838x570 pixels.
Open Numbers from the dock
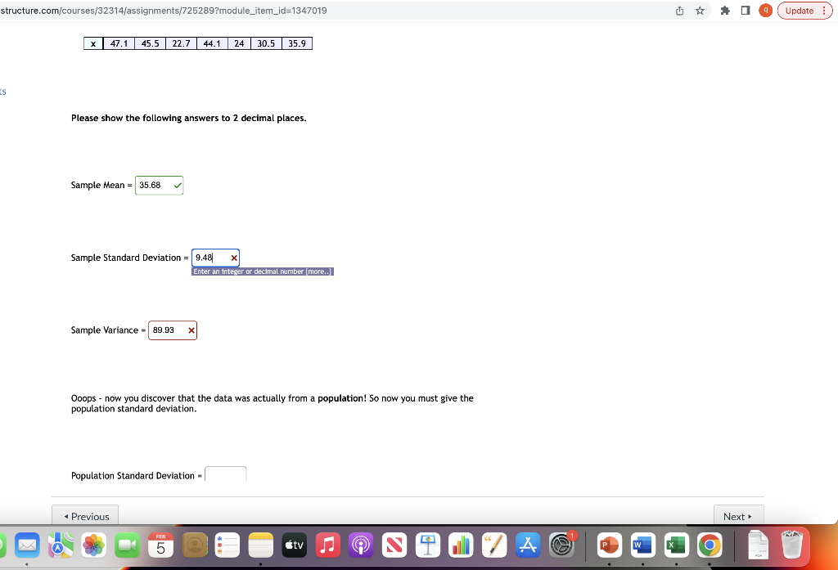point(462,545)
